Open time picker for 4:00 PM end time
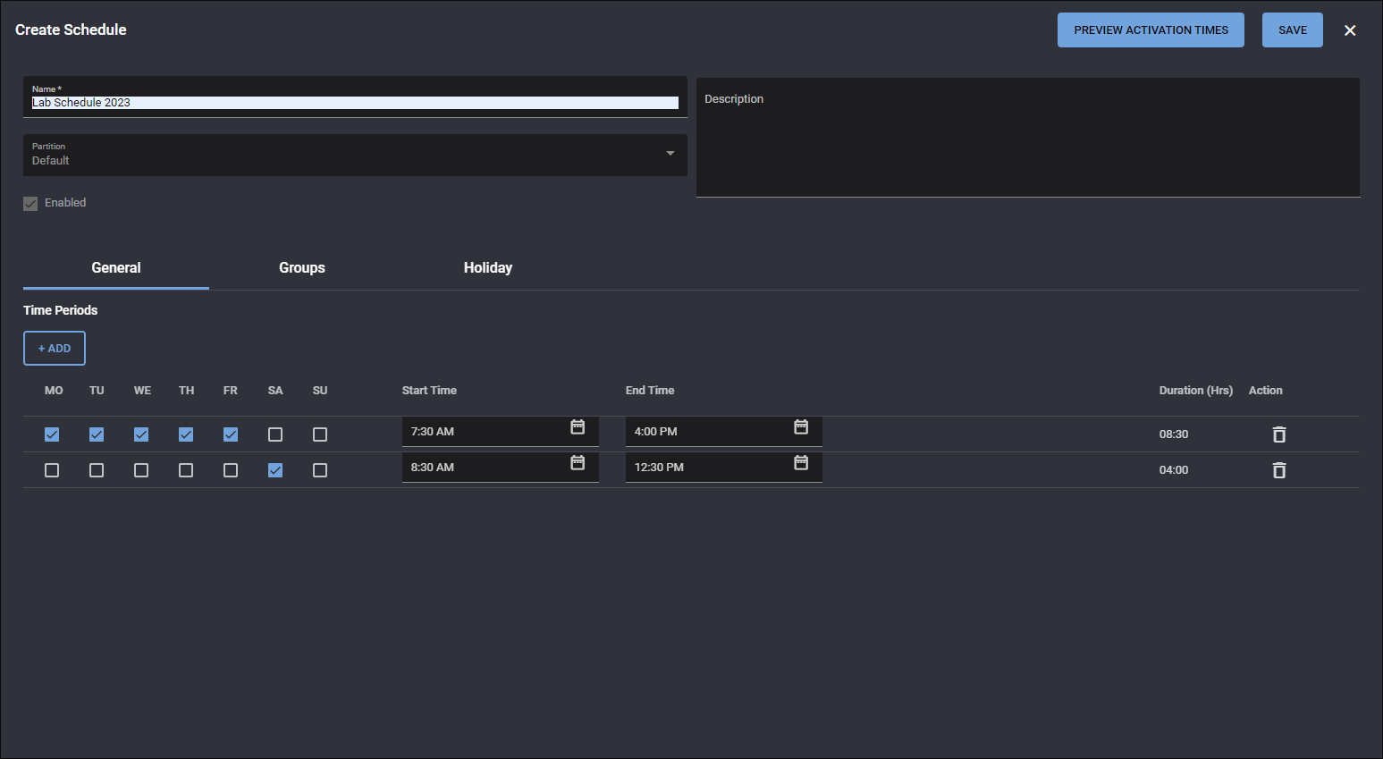Image resolution: width=1383 pixels, height=759 pixels. (x=801, y=427)
